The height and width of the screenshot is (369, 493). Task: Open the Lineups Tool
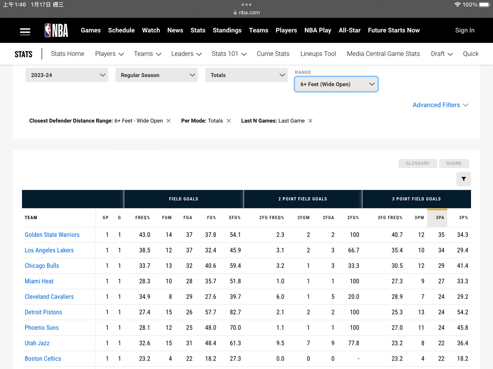(318, 54)
